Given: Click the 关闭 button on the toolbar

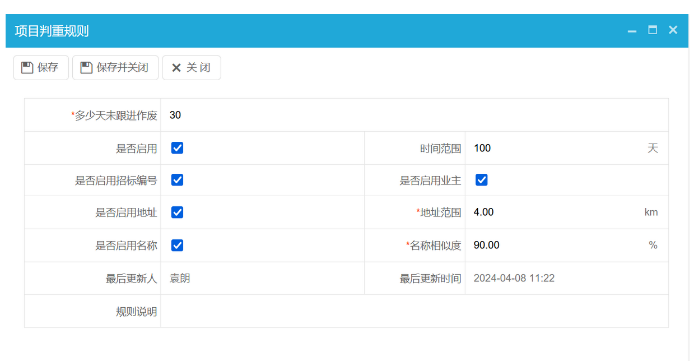Looking at the screenshot, I should (x=191, y=67).
